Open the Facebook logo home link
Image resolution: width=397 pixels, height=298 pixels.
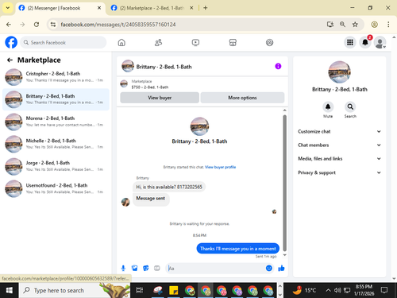(11, 42)
